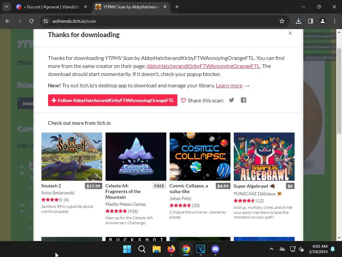Follow AbbyHatcherandKirbyFTWAnnoyingOrangeFTL
The image size is (342, 257).
(x=113, y=100)
